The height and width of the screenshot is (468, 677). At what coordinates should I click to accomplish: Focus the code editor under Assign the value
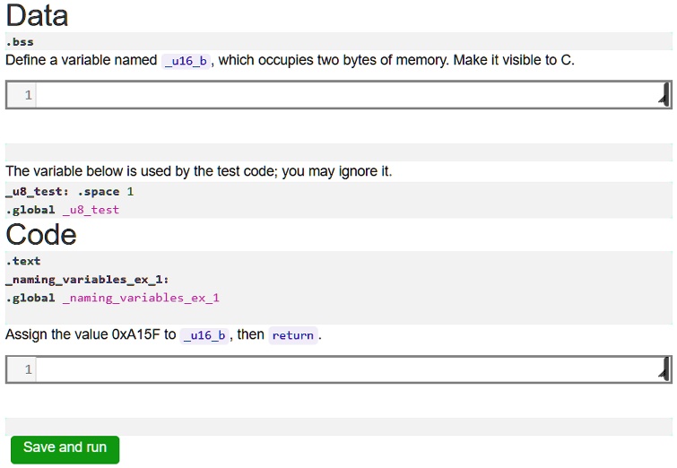click(x=339, y=369)
